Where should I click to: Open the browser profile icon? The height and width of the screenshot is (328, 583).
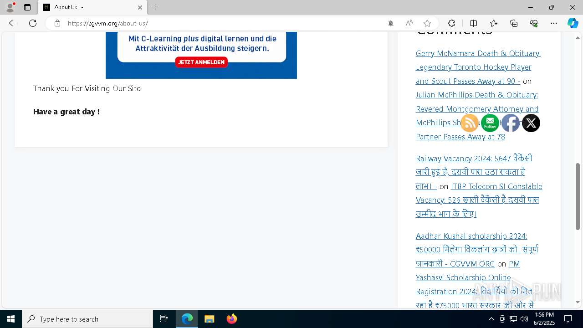(x=10, y=7)
